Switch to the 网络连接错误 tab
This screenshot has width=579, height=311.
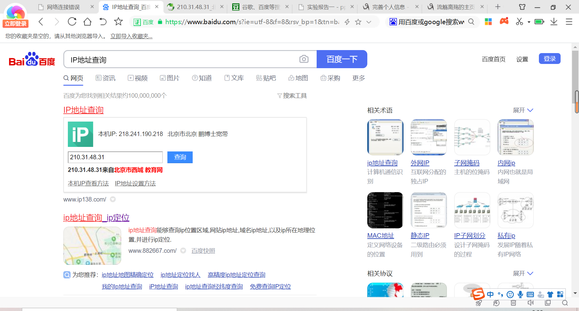63,7
